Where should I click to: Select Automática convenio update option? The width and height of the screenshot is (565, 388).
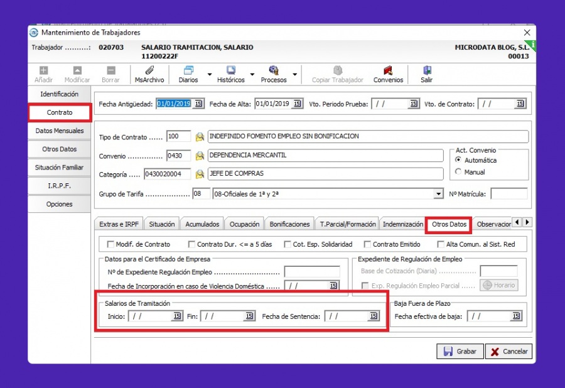[x=458, y=159]
